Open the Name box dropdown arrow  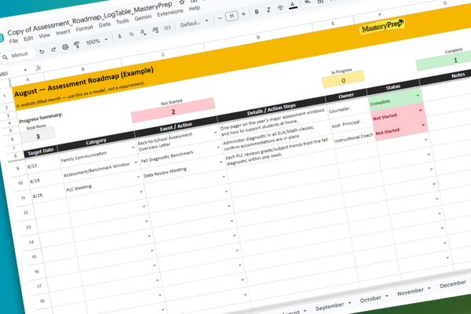tap(25, 70)
